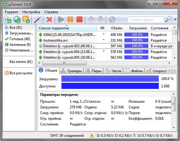Click Add Torrent from URL globe icon

pos(17,19)
